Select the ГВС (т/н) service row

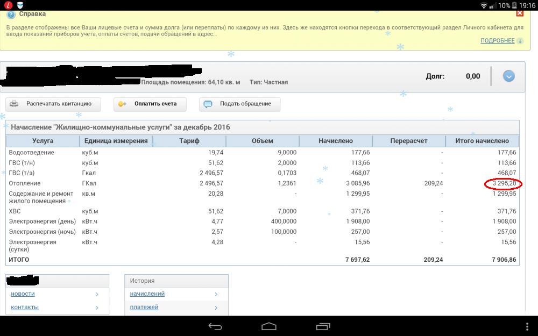point(263,163)
